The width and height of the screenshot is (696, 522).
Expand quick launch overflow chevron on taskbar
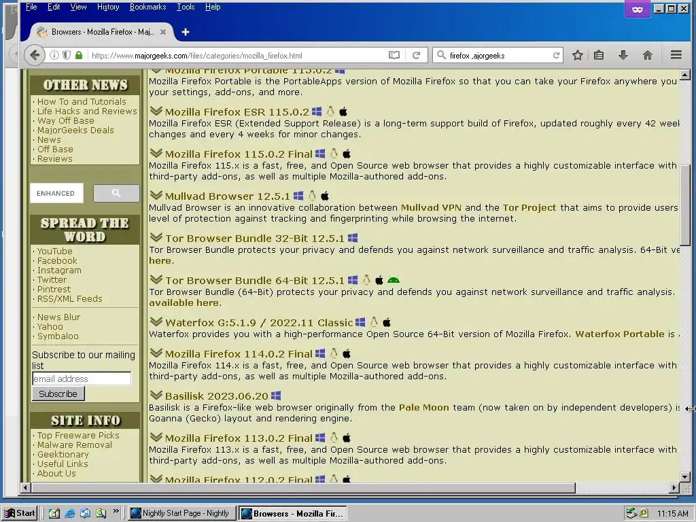116,511
